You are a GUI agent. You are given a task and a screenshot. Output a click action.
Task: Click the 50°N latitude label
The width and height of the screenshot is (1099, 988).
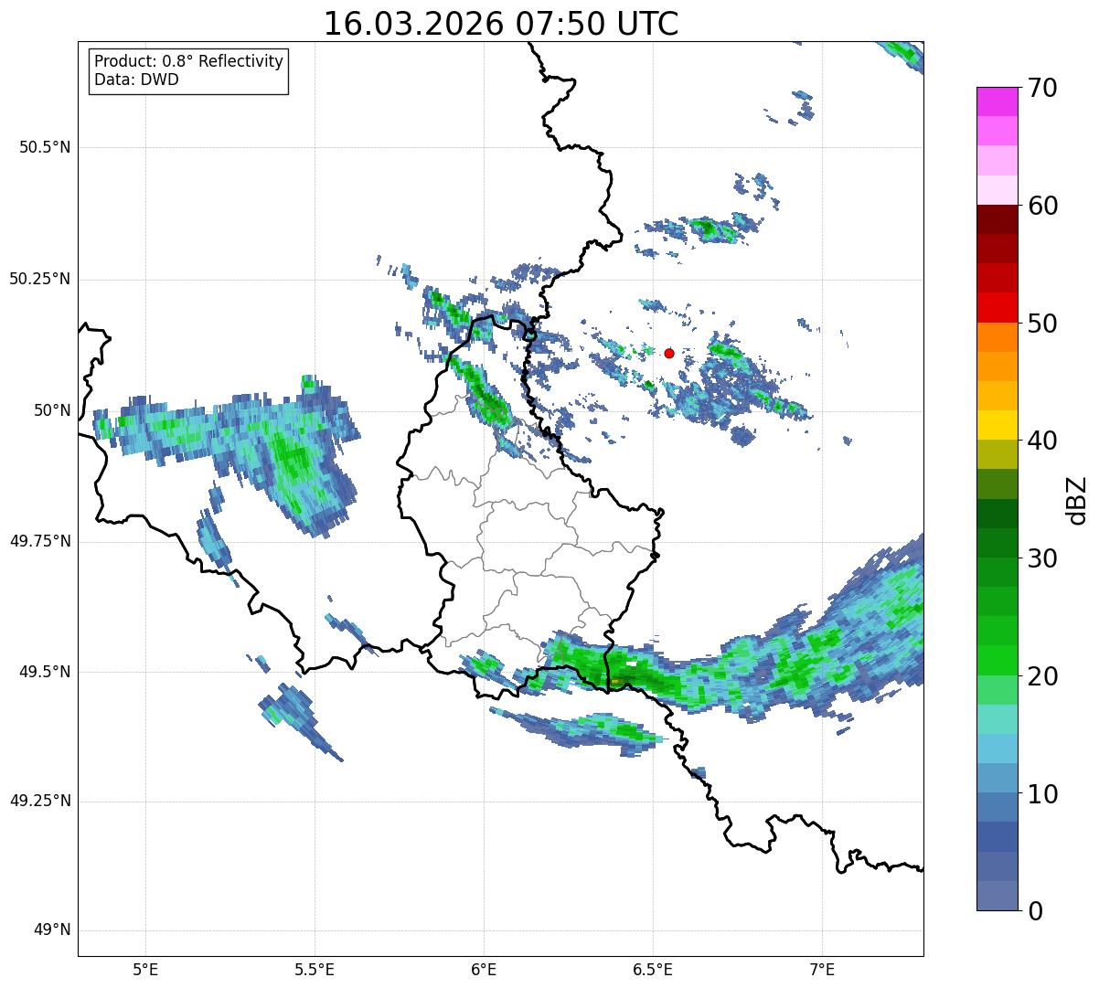52,410
